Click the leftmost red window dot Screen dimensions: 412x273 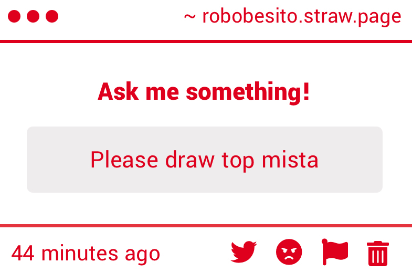tap(14, 17)
